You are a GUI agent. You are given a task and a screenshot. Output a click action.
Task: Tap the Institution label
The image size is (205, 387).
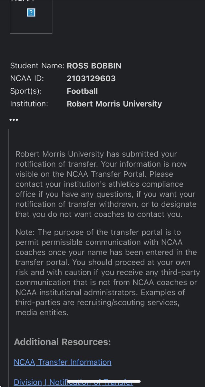click(x=29, y=104)
